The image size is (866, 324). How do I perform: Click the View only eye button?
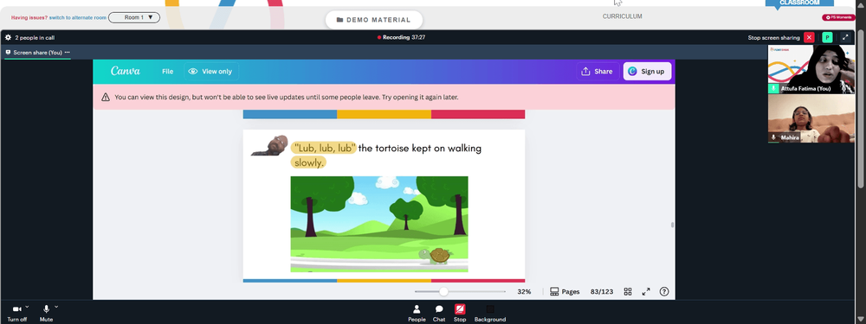pyautogui.click(x=210, y=72)
